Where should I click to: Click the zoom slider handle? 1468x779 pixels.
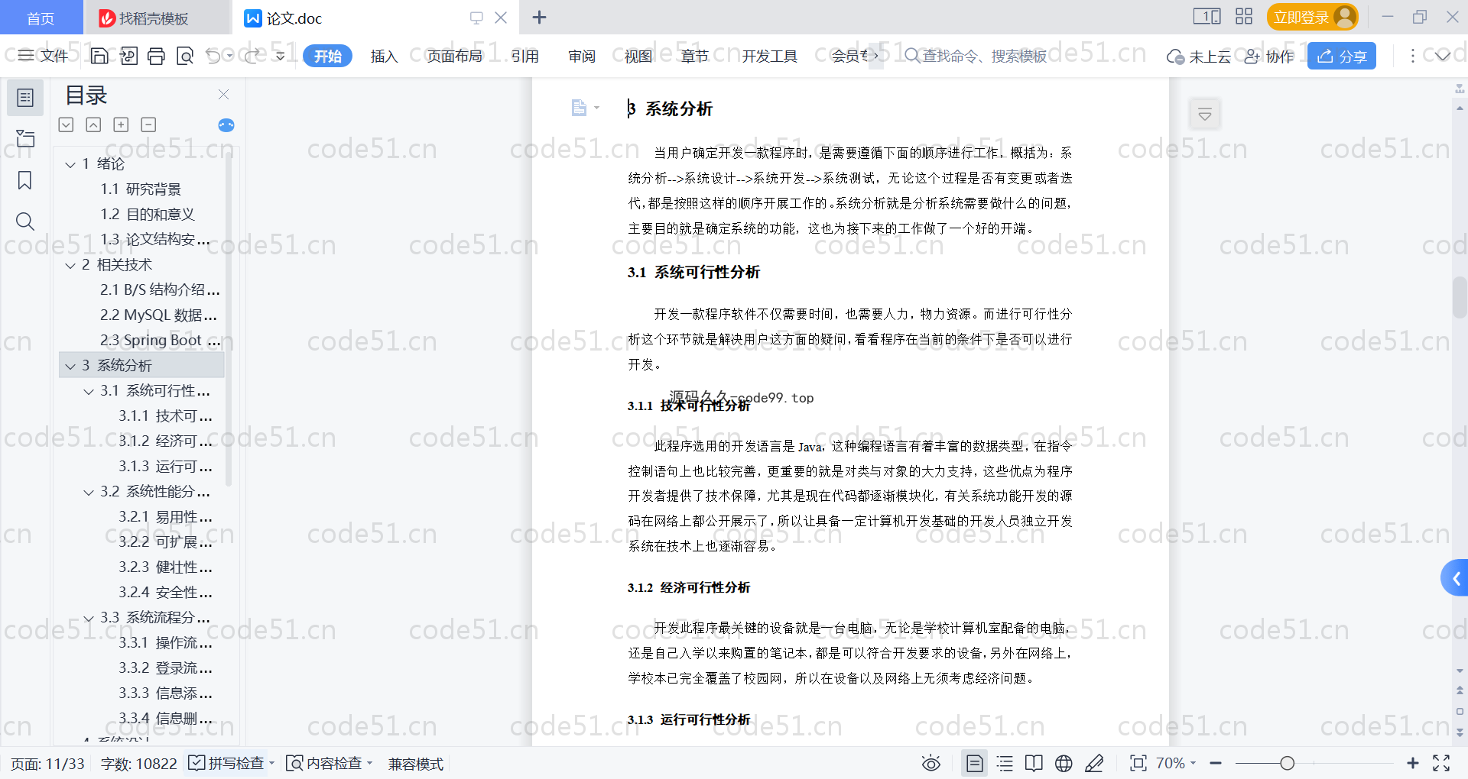pyautogui.click(x=1288, y=763)
